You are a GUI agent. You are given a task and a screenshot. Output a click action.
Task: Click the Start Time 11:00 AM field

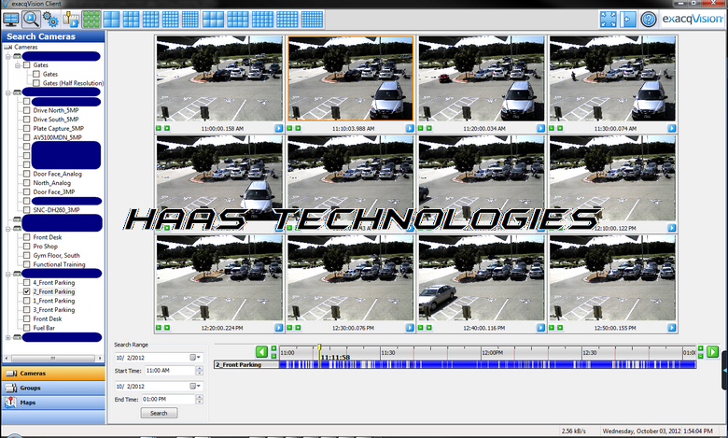170,371
